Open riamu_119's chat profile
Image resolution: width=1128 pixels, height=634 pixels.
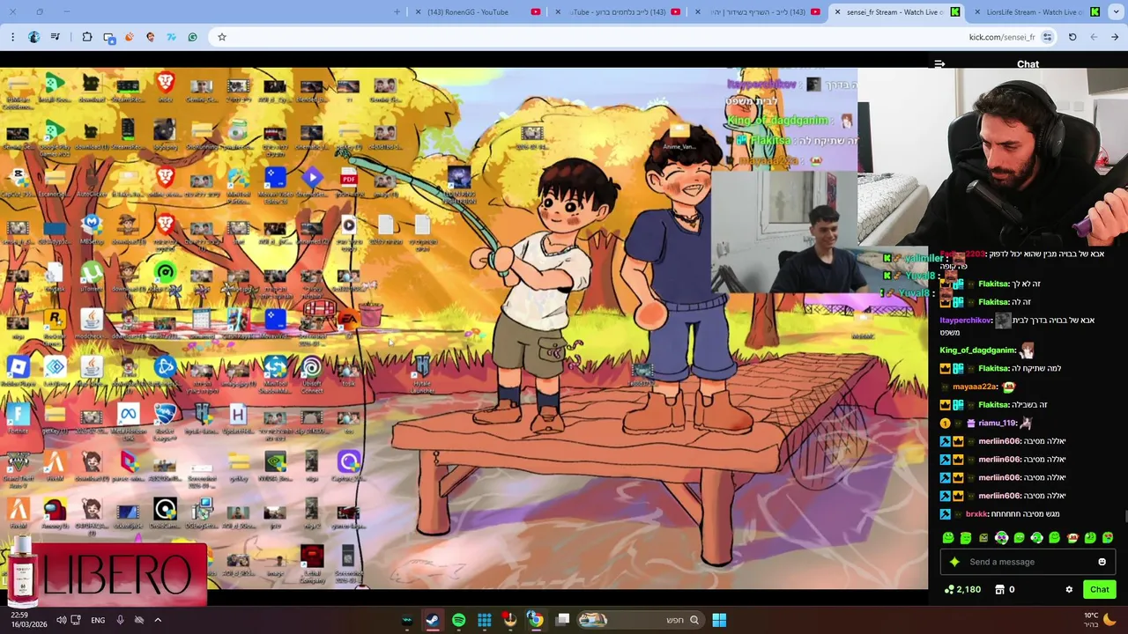tap(997, 424)
